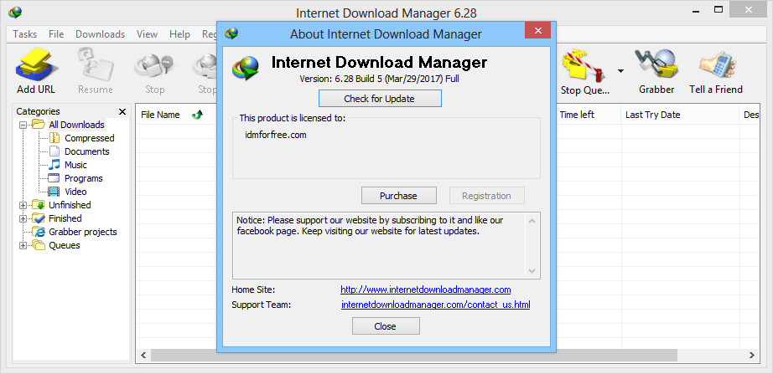Image resolution: width=773 pixels, height=374 pixels.
Task: Open the Support Team contact link
Action: point(435,305)
